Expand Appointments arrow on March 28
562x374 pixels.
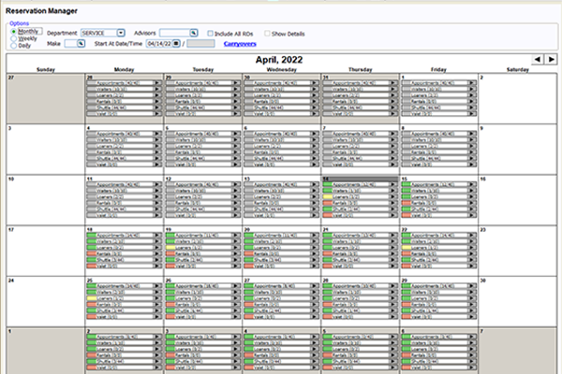[x=157, y=83]
